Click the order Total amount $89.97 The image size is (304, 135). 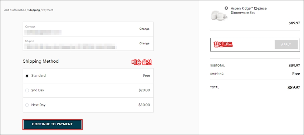click(x=294, y=87)
